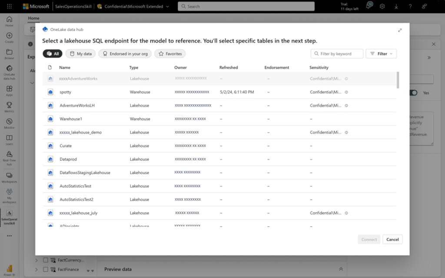Expand the FactFinance tree node

click(x=37, y=269)
